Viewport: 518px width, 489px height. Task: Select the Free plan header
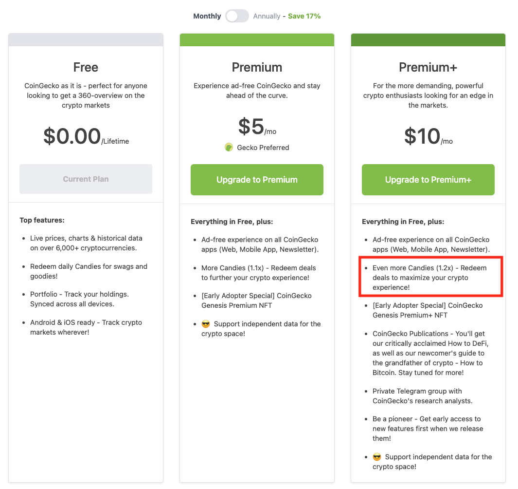tap(86, 67)
